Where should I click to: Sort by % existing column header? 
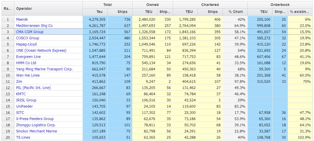(300, 12)
